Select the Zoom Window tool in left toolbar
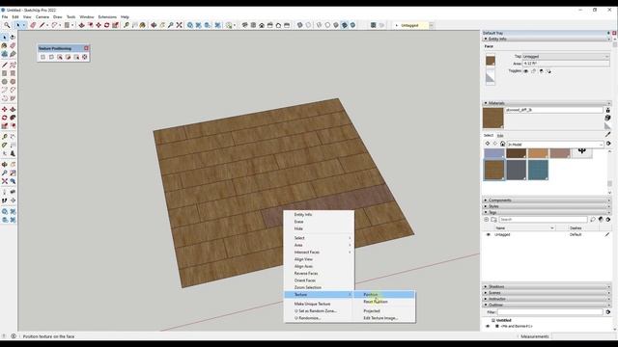The image size is (618, 347). [13, 173]
